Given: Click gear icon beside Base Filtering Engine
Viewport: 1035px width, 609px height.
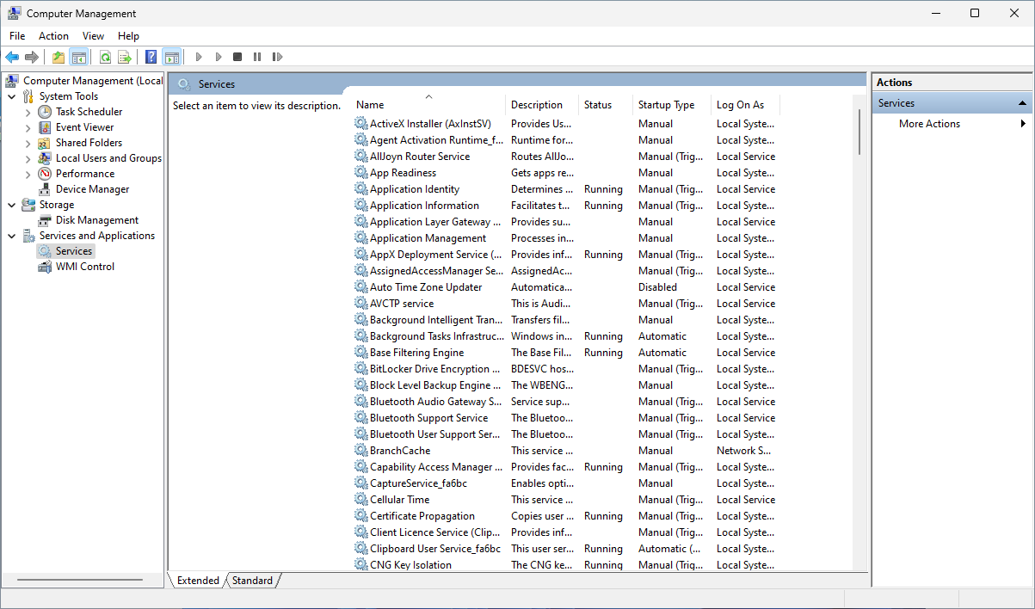Looking at the screenshot, I should point(360,353).
